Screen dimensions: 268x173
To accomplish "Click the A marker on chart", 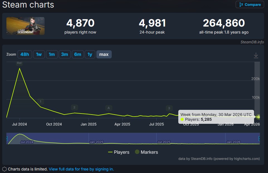I will [109, 108].
